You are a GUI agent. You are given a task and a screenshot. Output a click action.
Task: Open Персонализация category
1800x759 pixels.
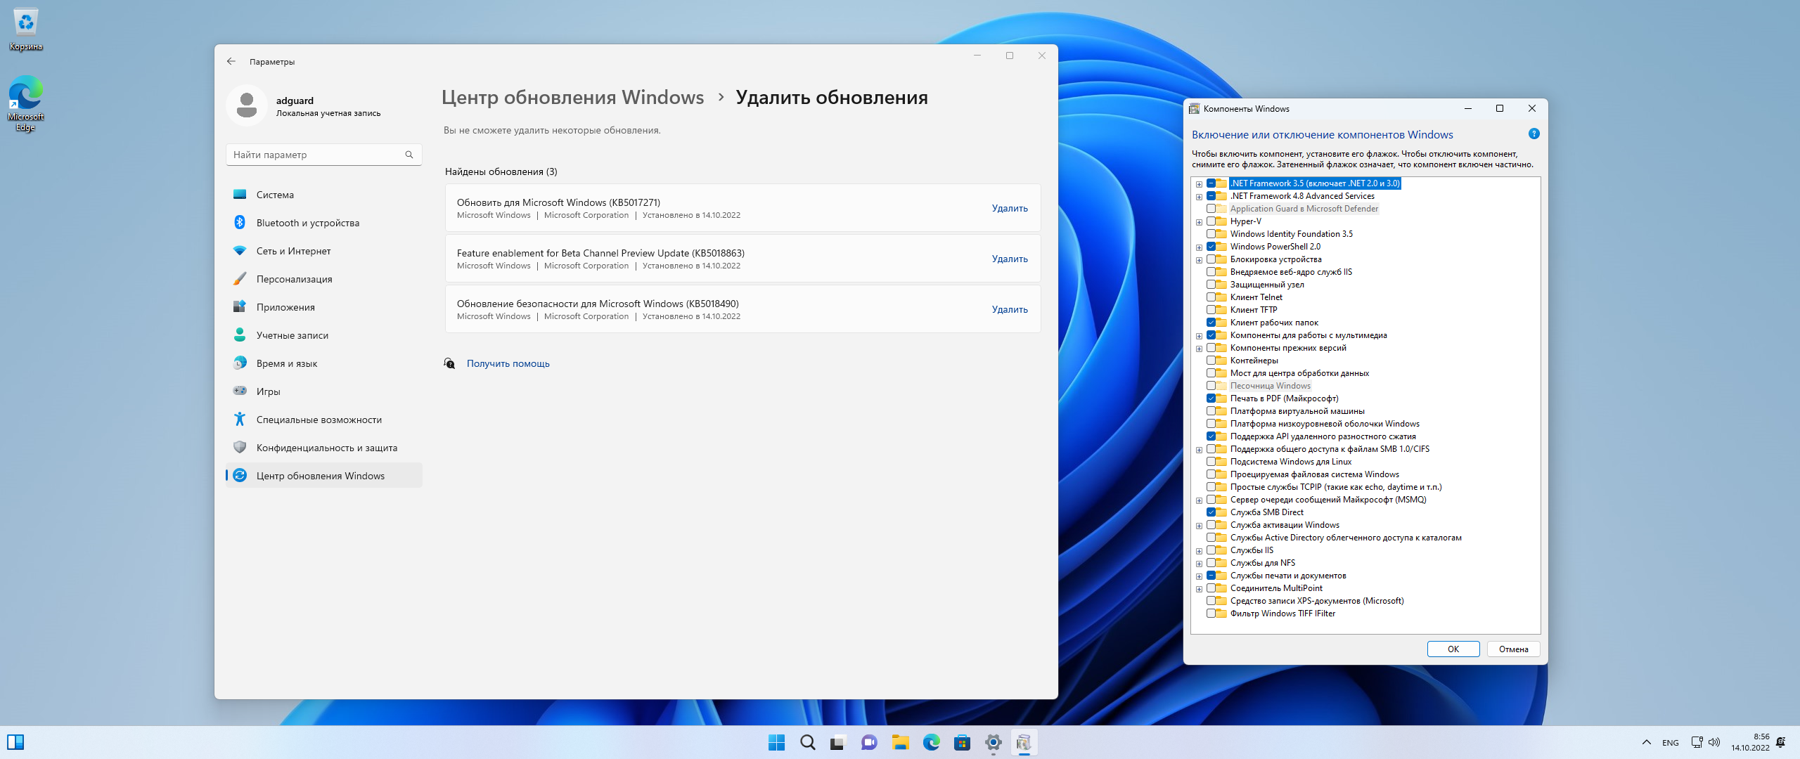pos(323,279)
